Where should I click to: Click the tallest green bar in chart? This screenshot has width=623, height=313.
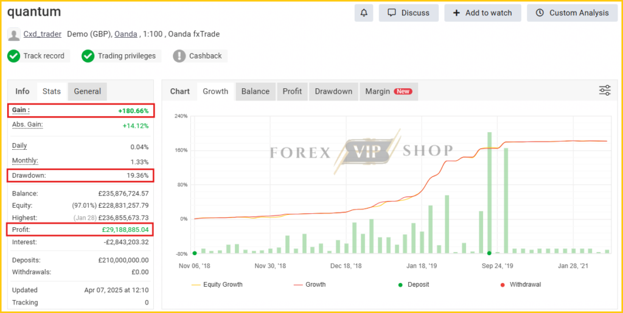point(490,192)
